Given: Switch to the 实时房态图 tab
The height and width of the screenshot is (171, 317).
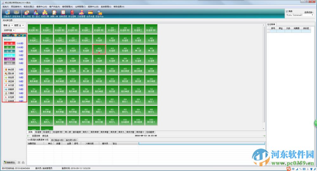Looking at the screenshot, I should (8, 20).
